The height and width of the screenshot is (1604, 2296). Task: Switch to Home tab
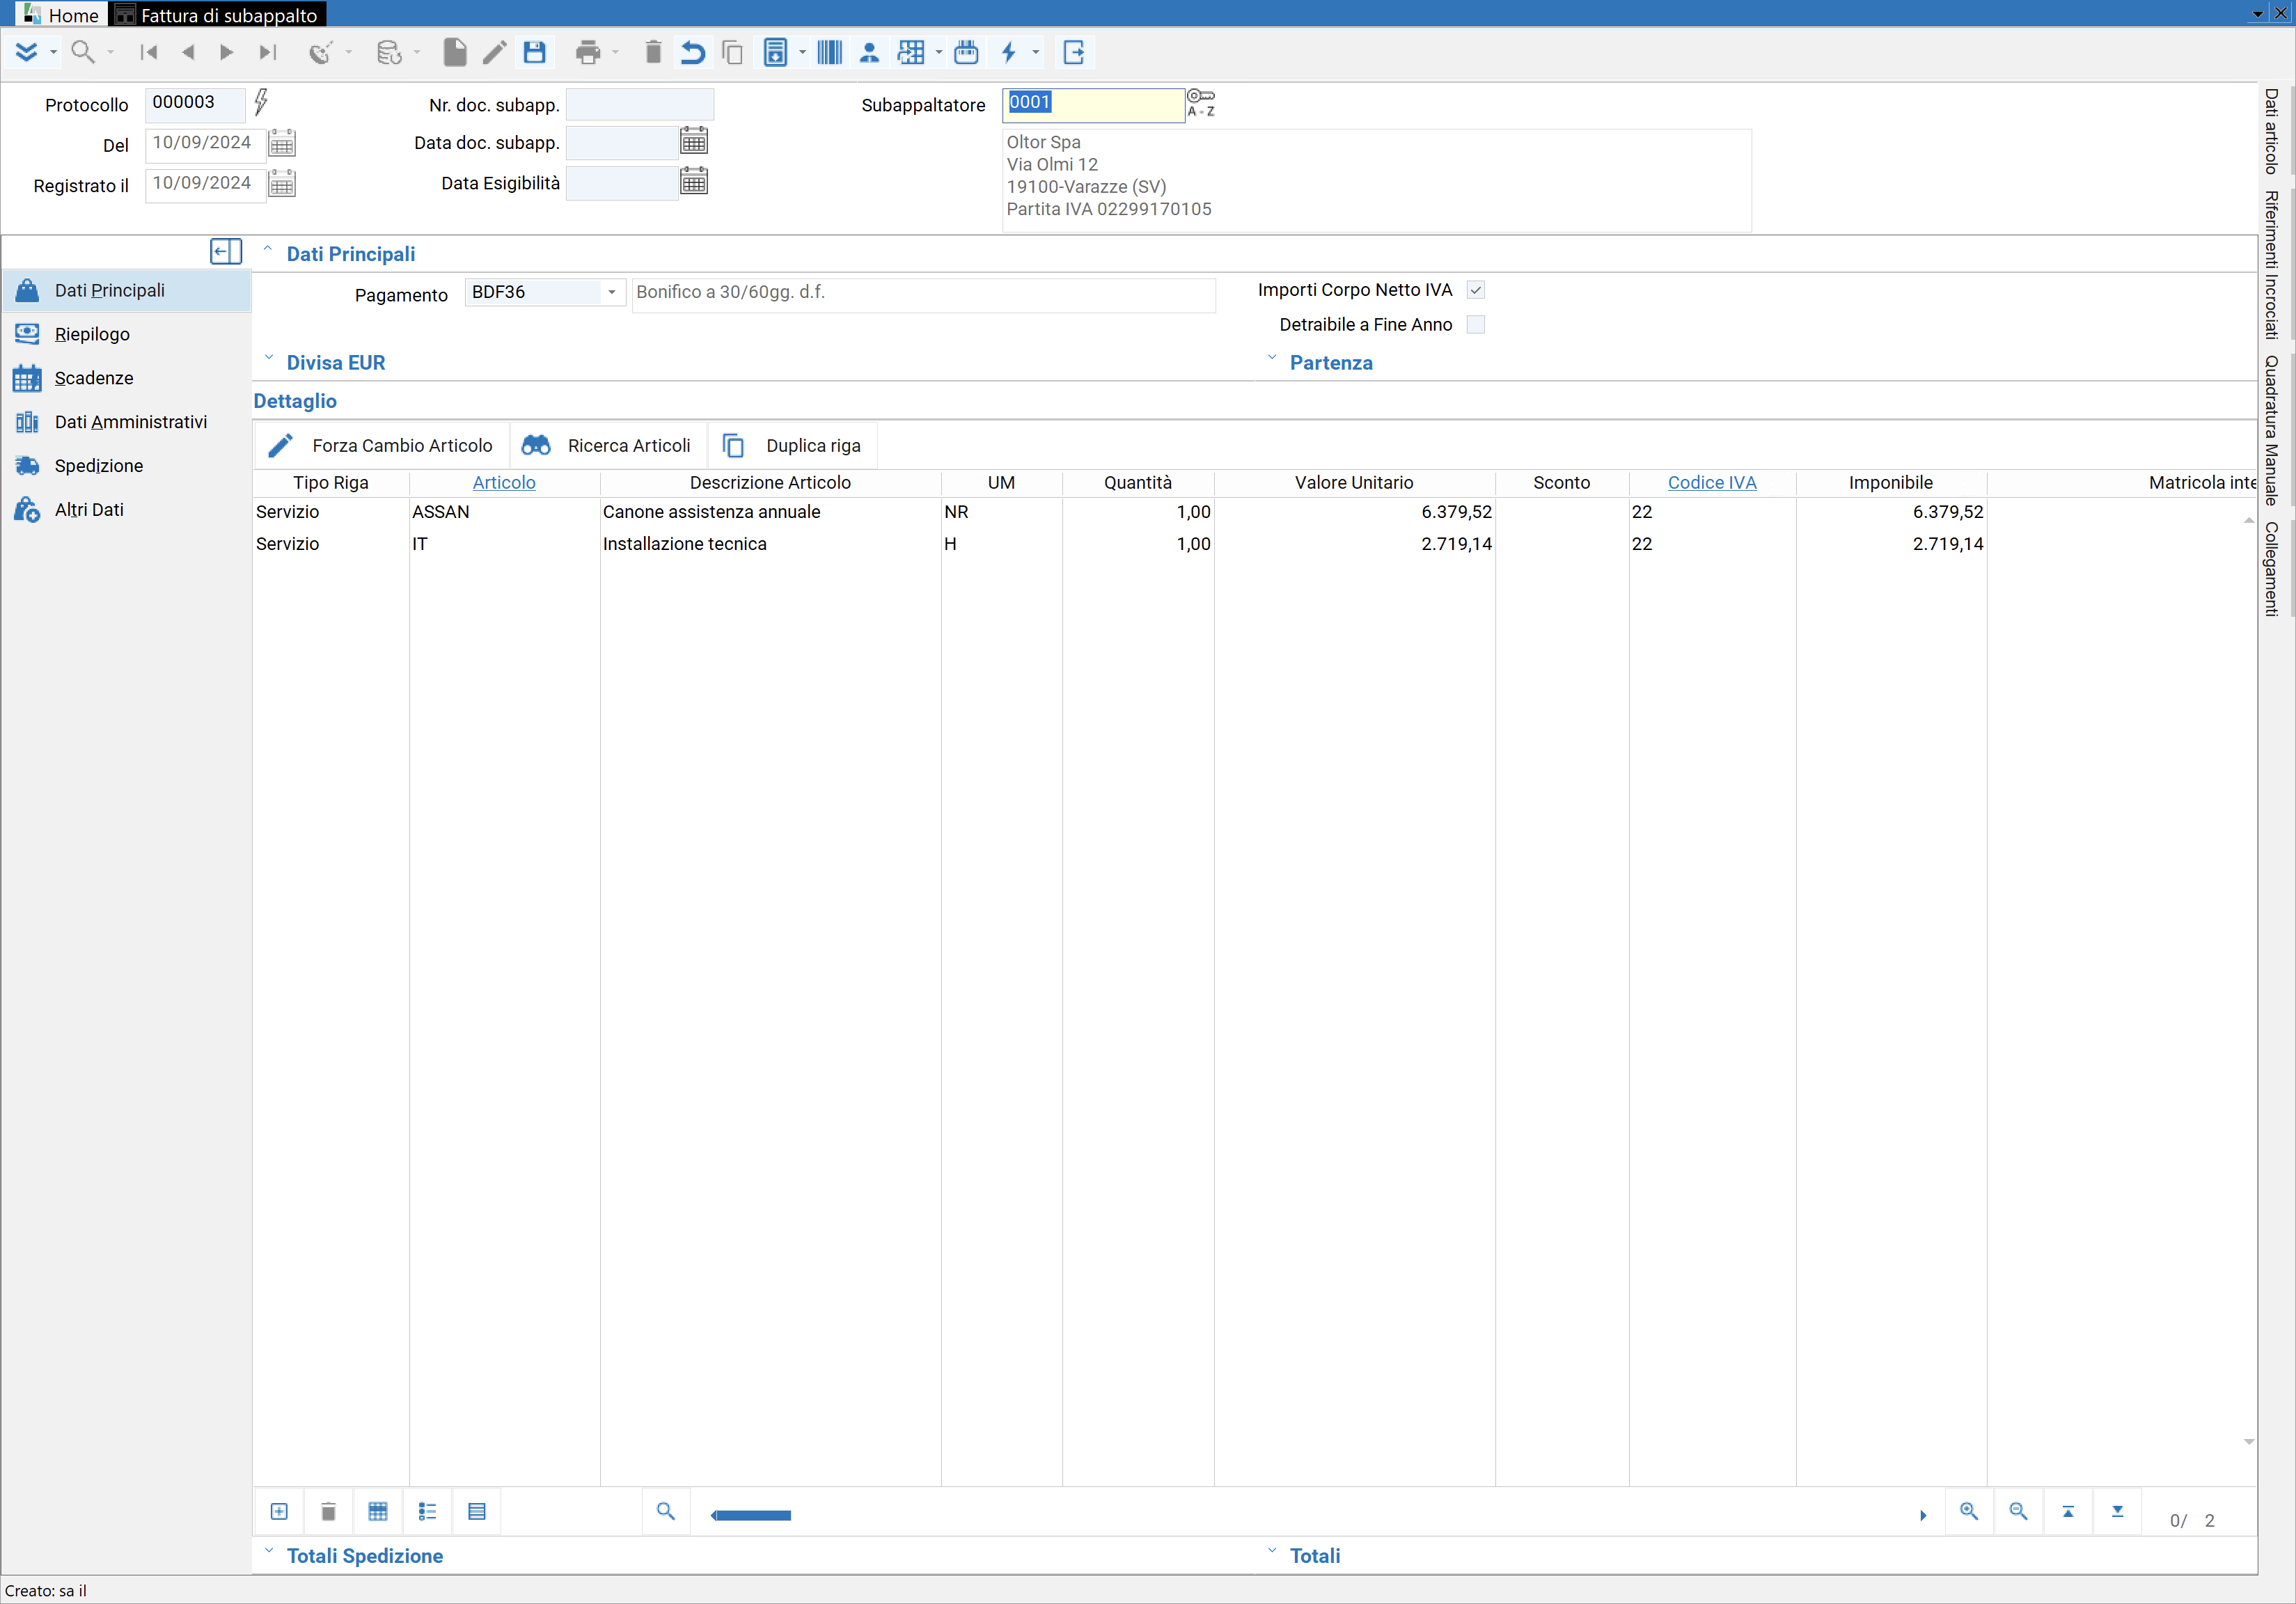pos(61,14)
